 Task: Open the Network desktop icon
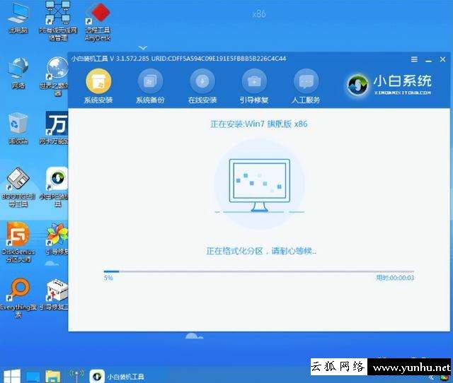click(18, 73)
